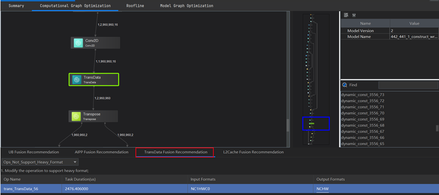Click the NC1HWC0 input format cell
This screenshot has width=439, height=195.
[x=200, y=189]
